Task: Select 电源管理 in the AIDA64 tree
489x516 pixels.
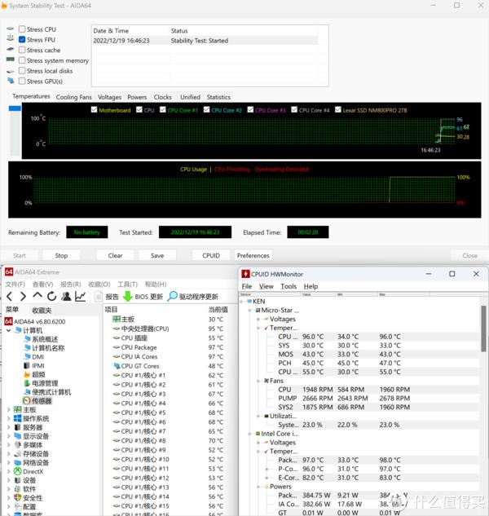Action: click(45, 383)
